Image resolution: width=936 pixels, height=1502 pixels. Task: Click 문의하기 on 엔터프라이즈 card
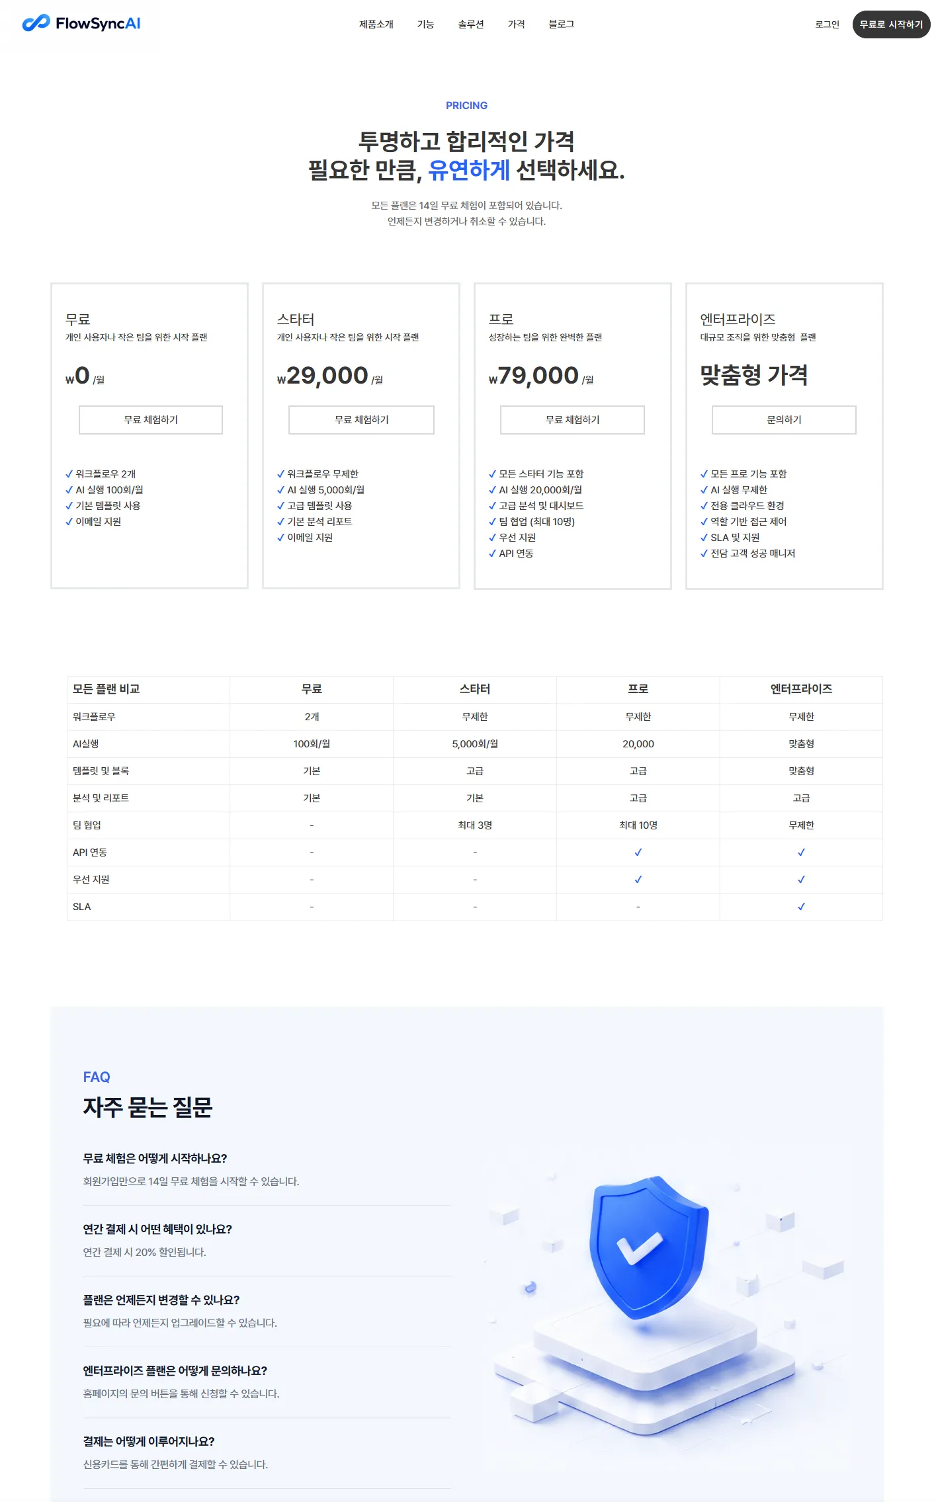pos(784,420)
